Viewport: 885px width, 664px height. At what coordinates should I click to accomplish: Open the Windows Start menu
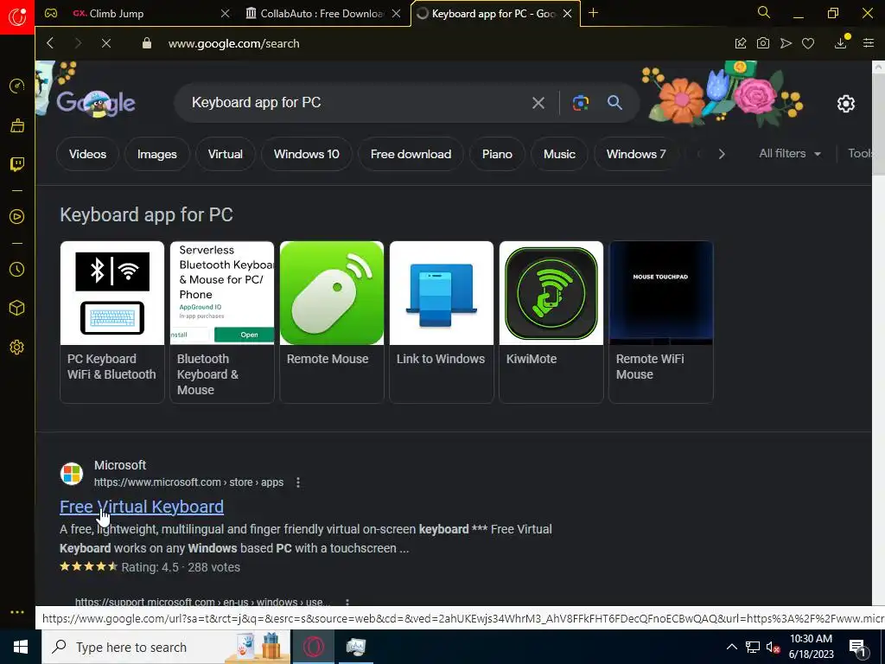[21, 647]
